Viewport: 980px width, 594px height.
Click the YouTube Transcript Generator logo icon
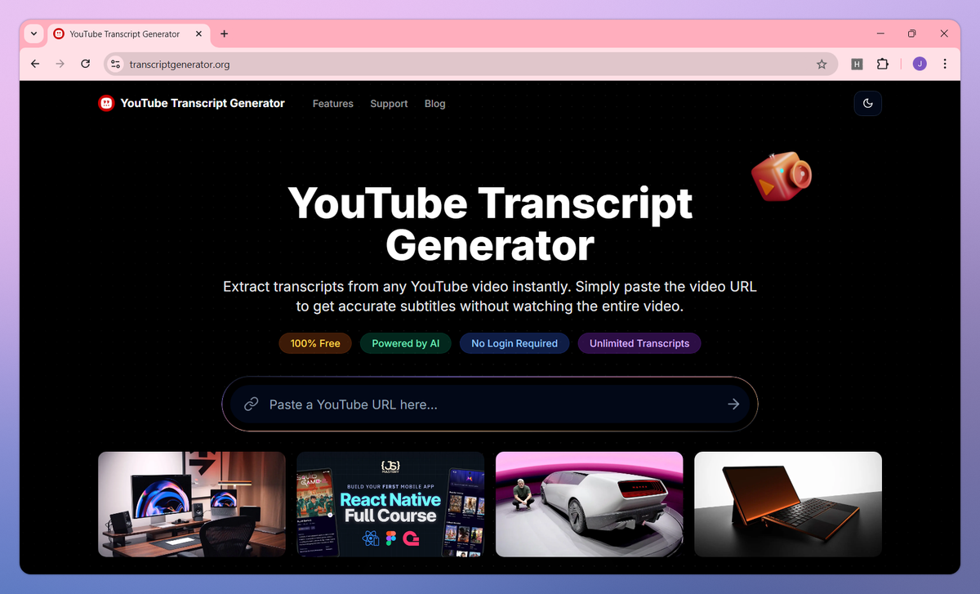(x=105, y=103)
